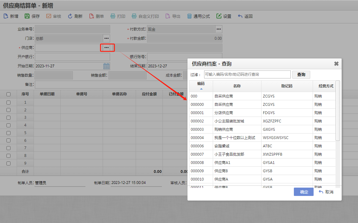This screenshot has width=358, height=223.
Task: Click the 导出 export icon
Action: tap(168, 16)
